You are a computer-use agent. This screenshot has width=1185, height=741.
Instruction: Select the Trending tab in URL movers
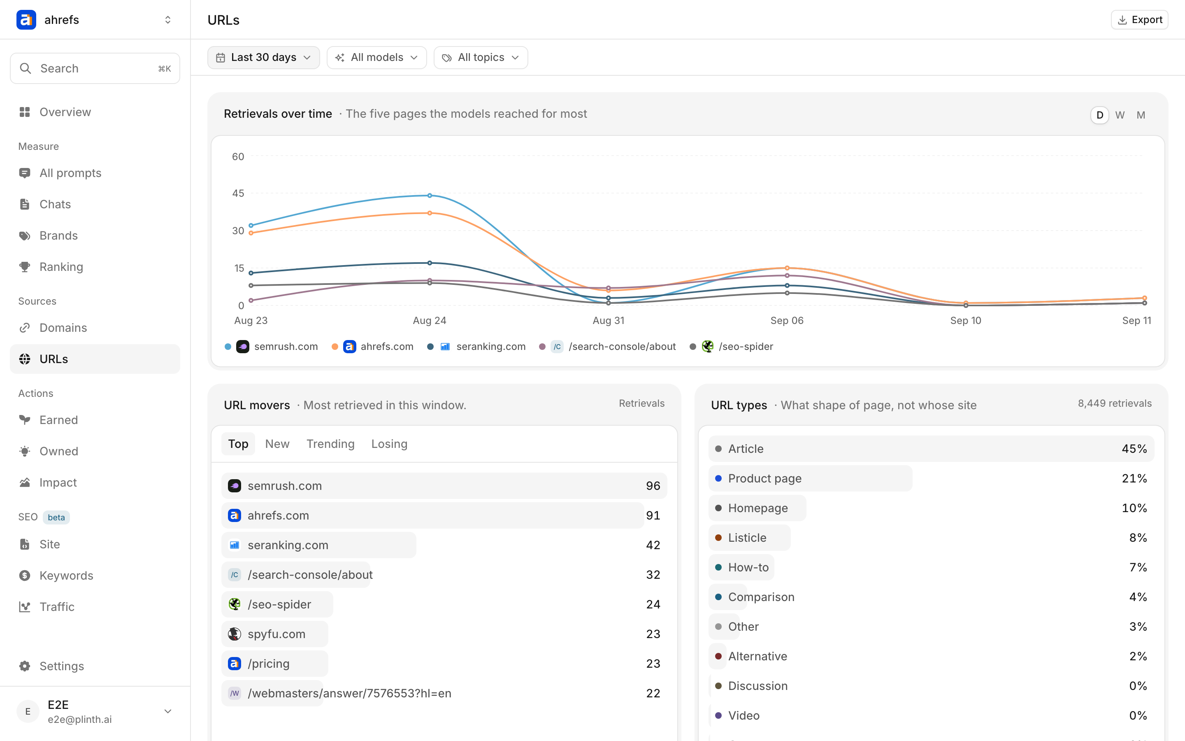coord(330,444)
